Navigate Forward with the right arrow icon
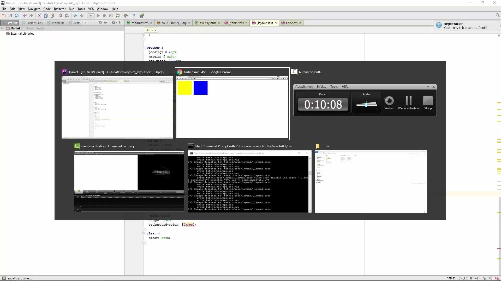This screenshot has height=281, width=501. (x=82, y=16)
